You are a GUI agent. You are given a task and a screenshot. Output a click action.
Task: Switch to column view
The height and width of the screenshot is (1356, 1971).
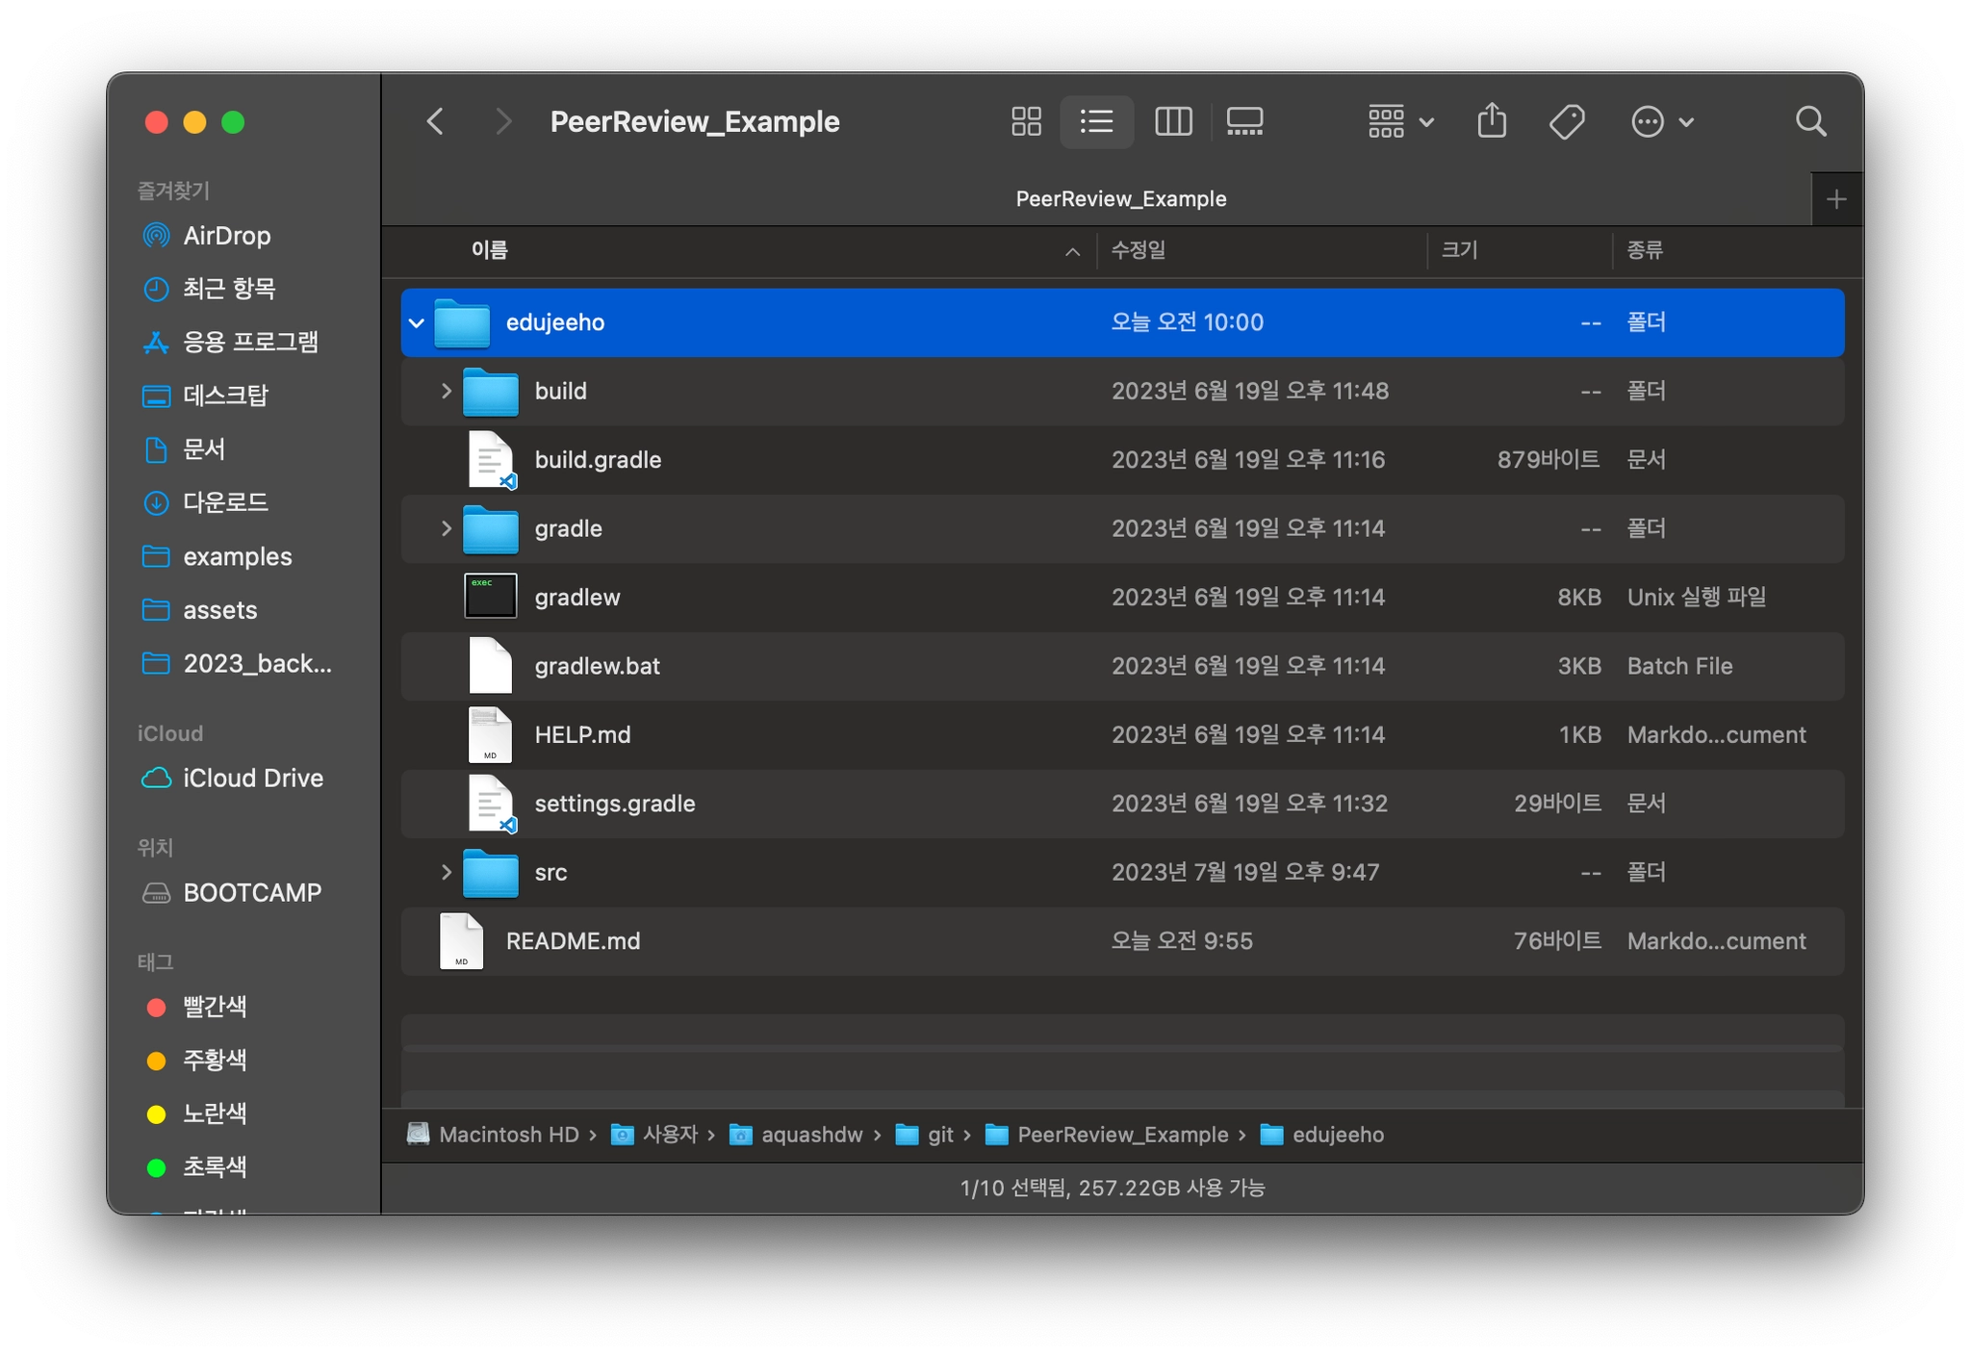[x=1173, y=121]
